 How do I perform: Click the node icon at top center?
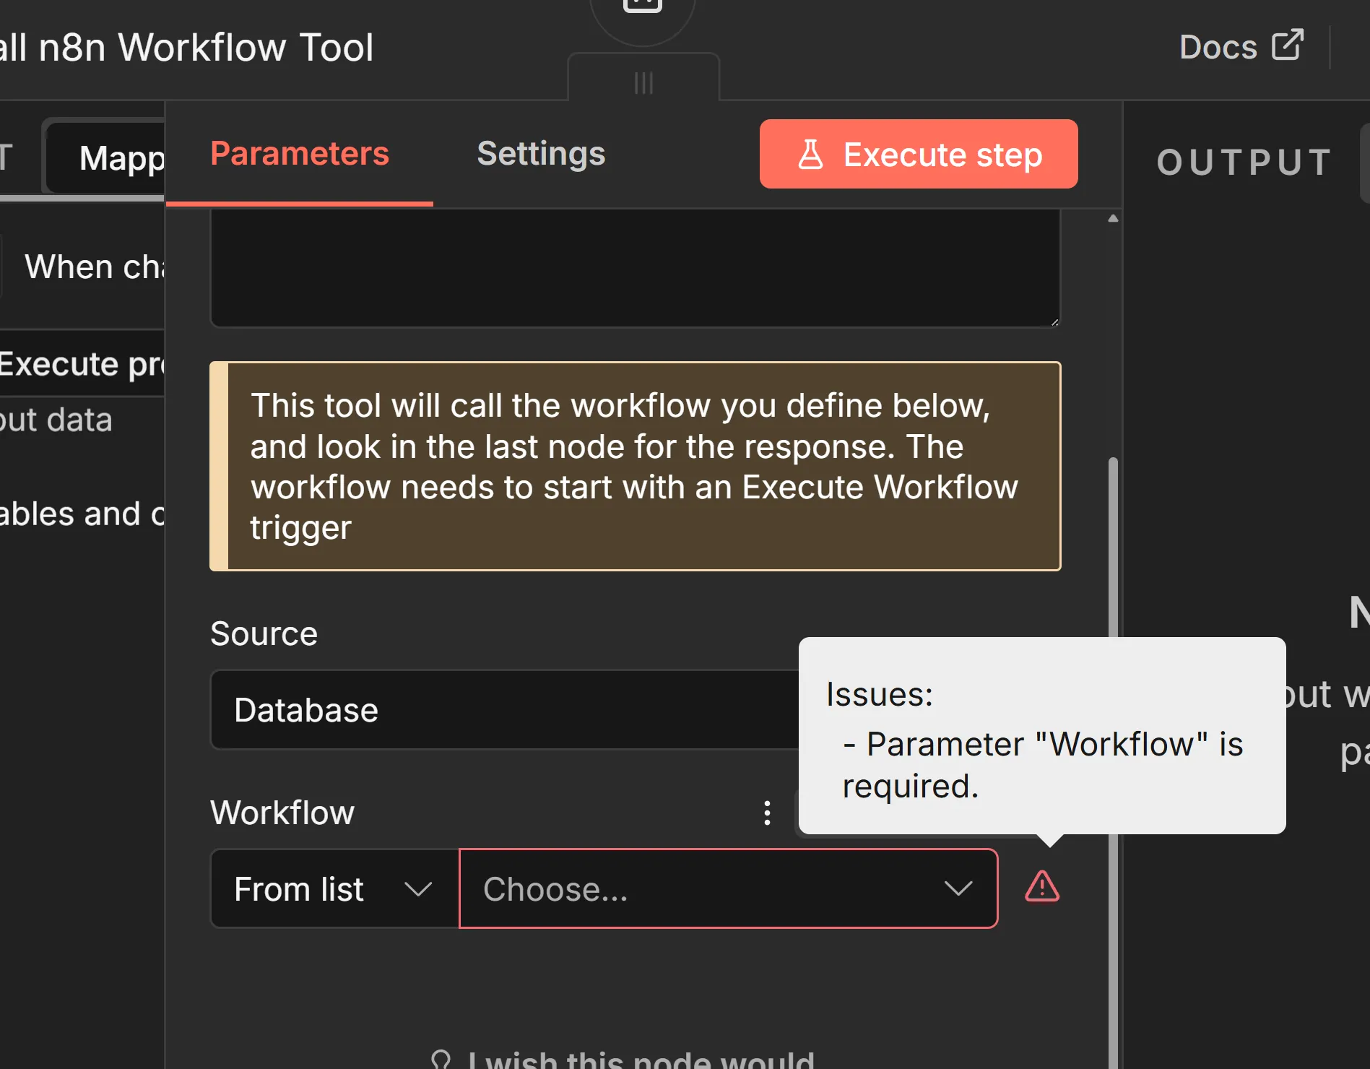tap(643, 7)
